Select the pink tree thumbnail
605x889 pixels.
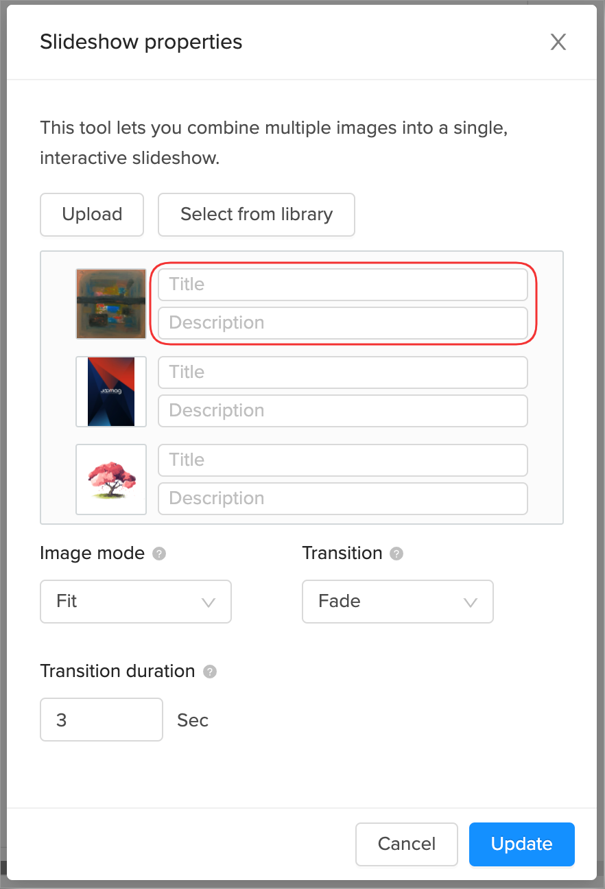(x=111, y=479)
